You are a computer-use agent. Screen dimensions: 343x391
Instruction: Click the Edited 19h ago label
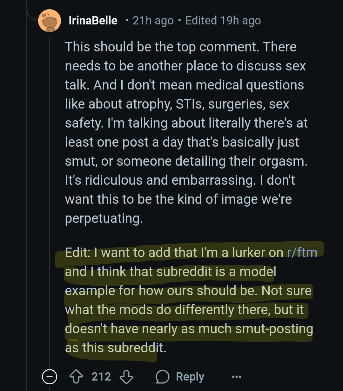pos(223,21)
